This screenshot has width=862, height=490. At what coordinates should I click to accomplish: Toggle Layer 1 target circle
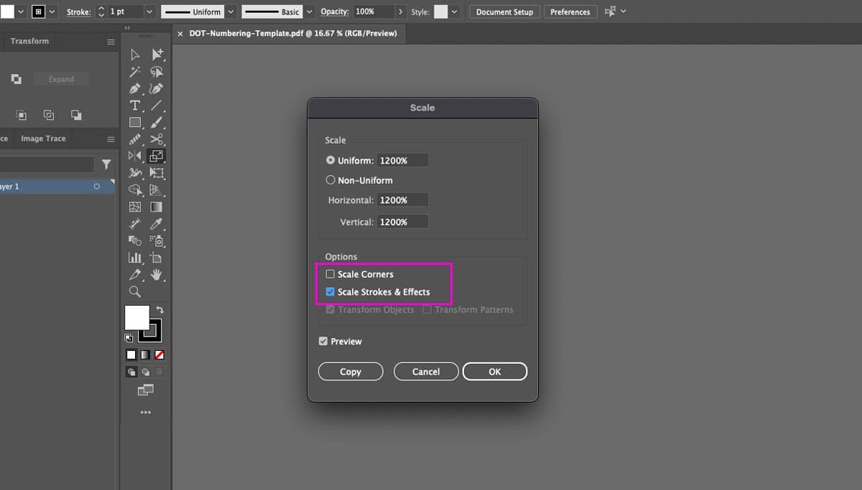pos(97,187)
